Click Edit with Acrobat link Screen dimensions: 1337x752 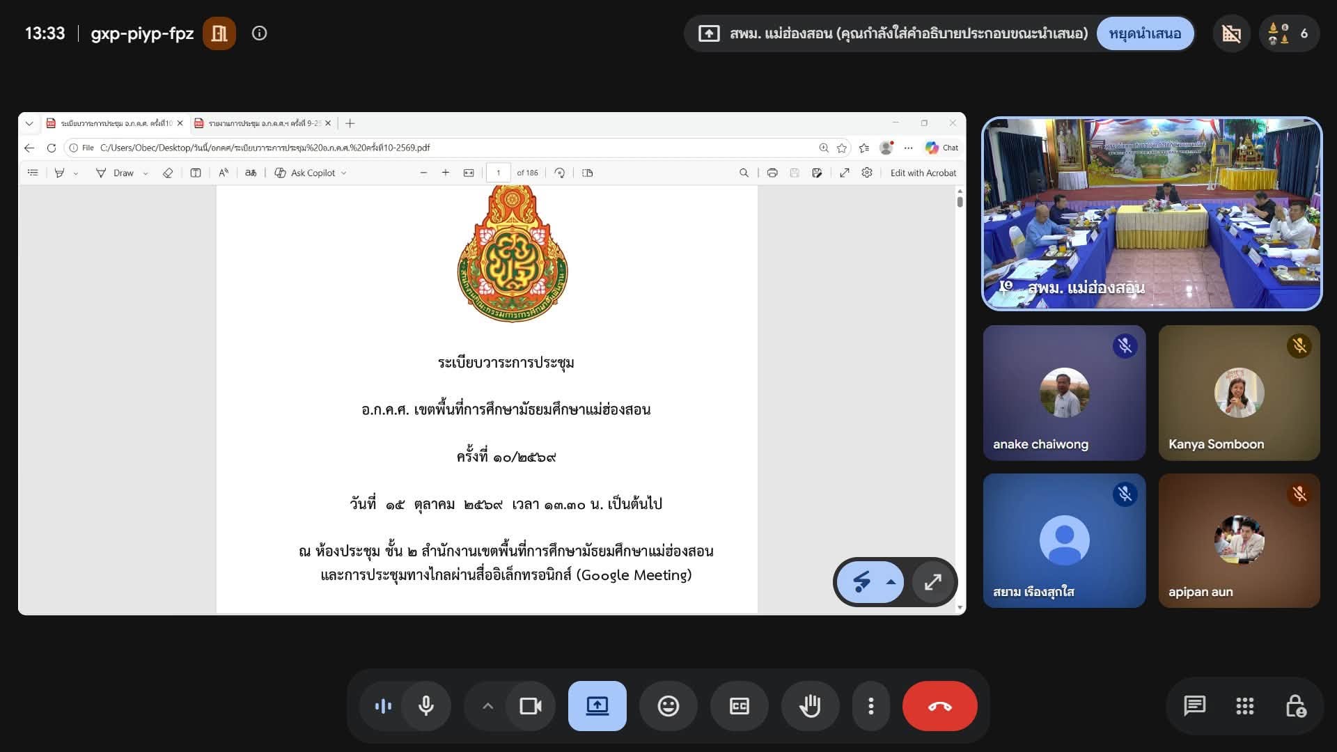point(923,173)
